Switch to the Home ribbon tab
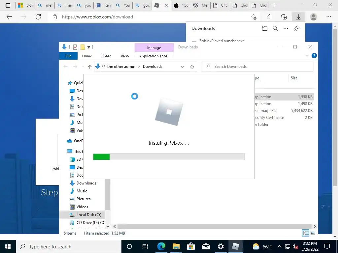This screenshot has width=338, height=253. pos(87,56)
